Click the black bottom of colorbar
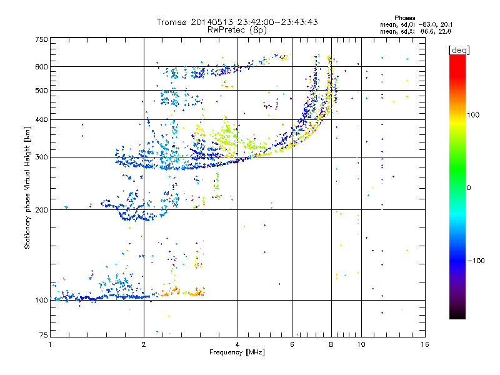Image resolution: width=500 pixels, height=375 pixels. click(457, 314)
